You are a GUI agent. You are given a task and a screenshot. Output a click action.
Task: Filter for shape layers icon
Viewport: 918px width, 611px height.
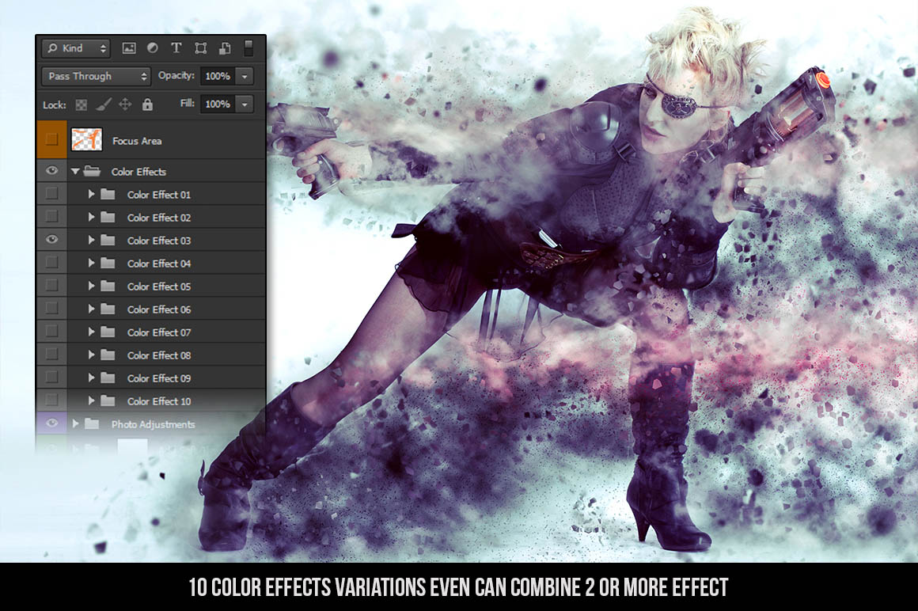[200, 48]
